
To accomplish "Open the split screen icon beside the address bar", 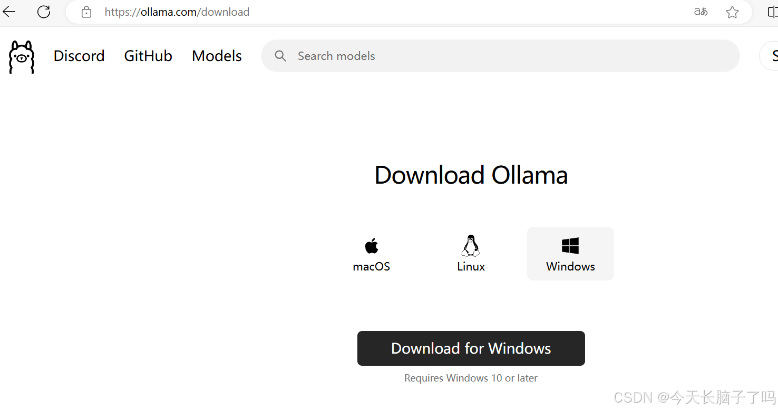I will pyautogui.click(x=773, y=12).
